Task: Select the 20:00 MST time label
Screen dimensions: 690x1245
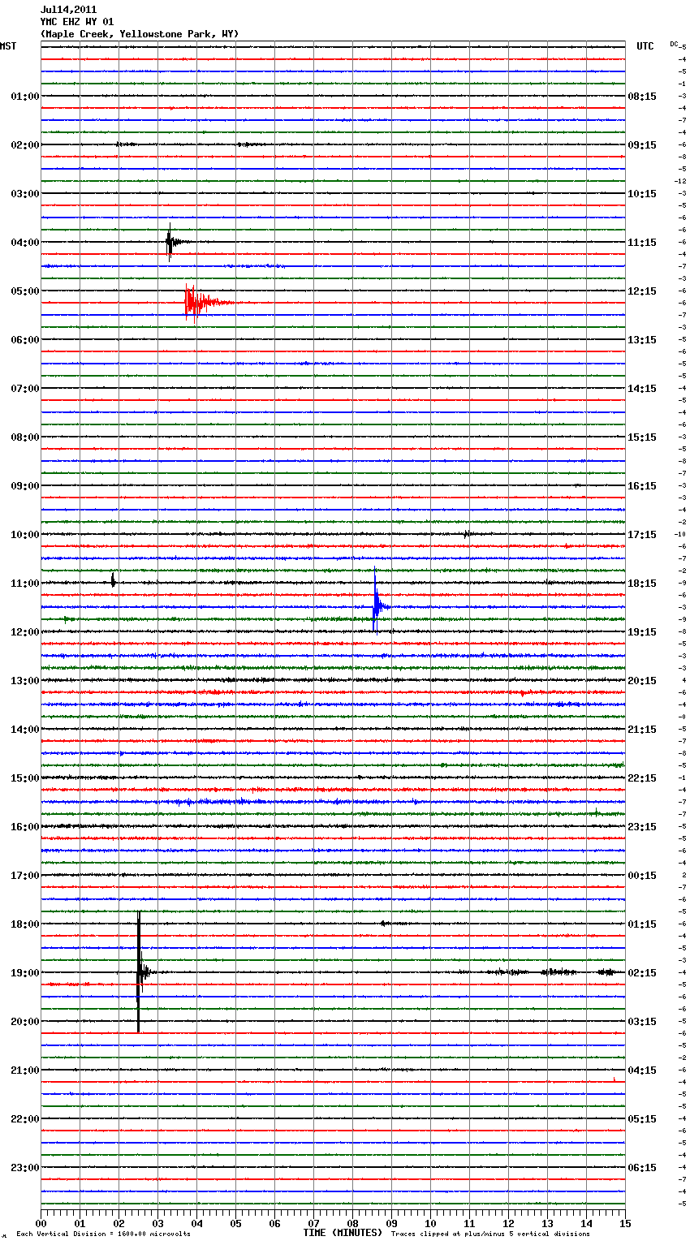Action: pos(25,1022)
